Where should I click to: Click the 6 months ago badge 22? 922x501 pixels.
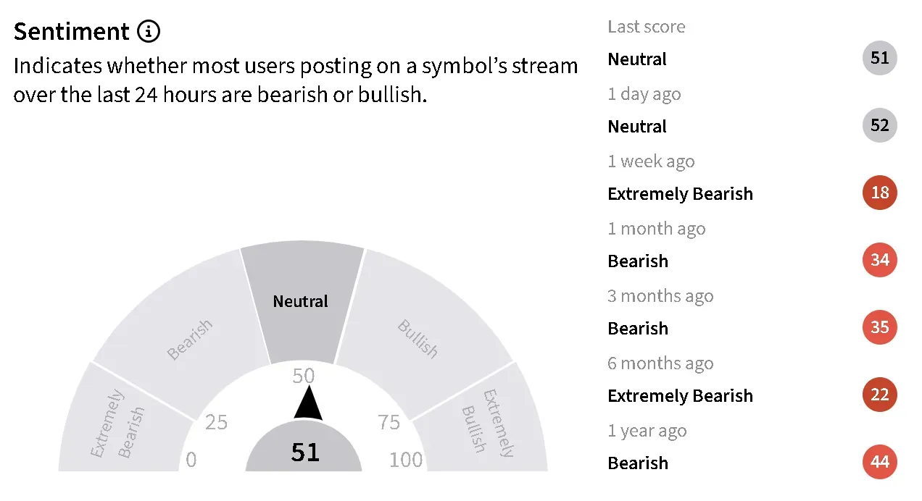pos(879,395)
